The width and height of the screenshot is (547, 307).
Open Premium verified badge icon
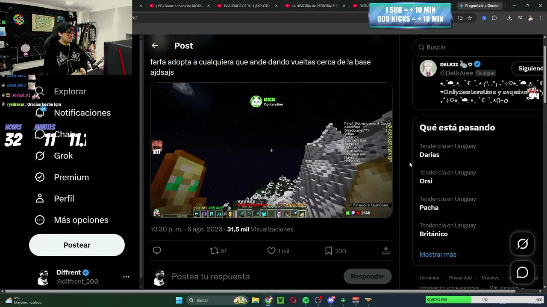pyautogui.click(x=40, y=177)
